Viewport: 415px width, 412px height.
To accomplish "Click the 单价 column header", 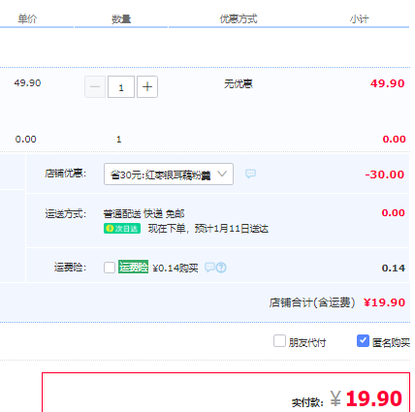I will point(27,19).
